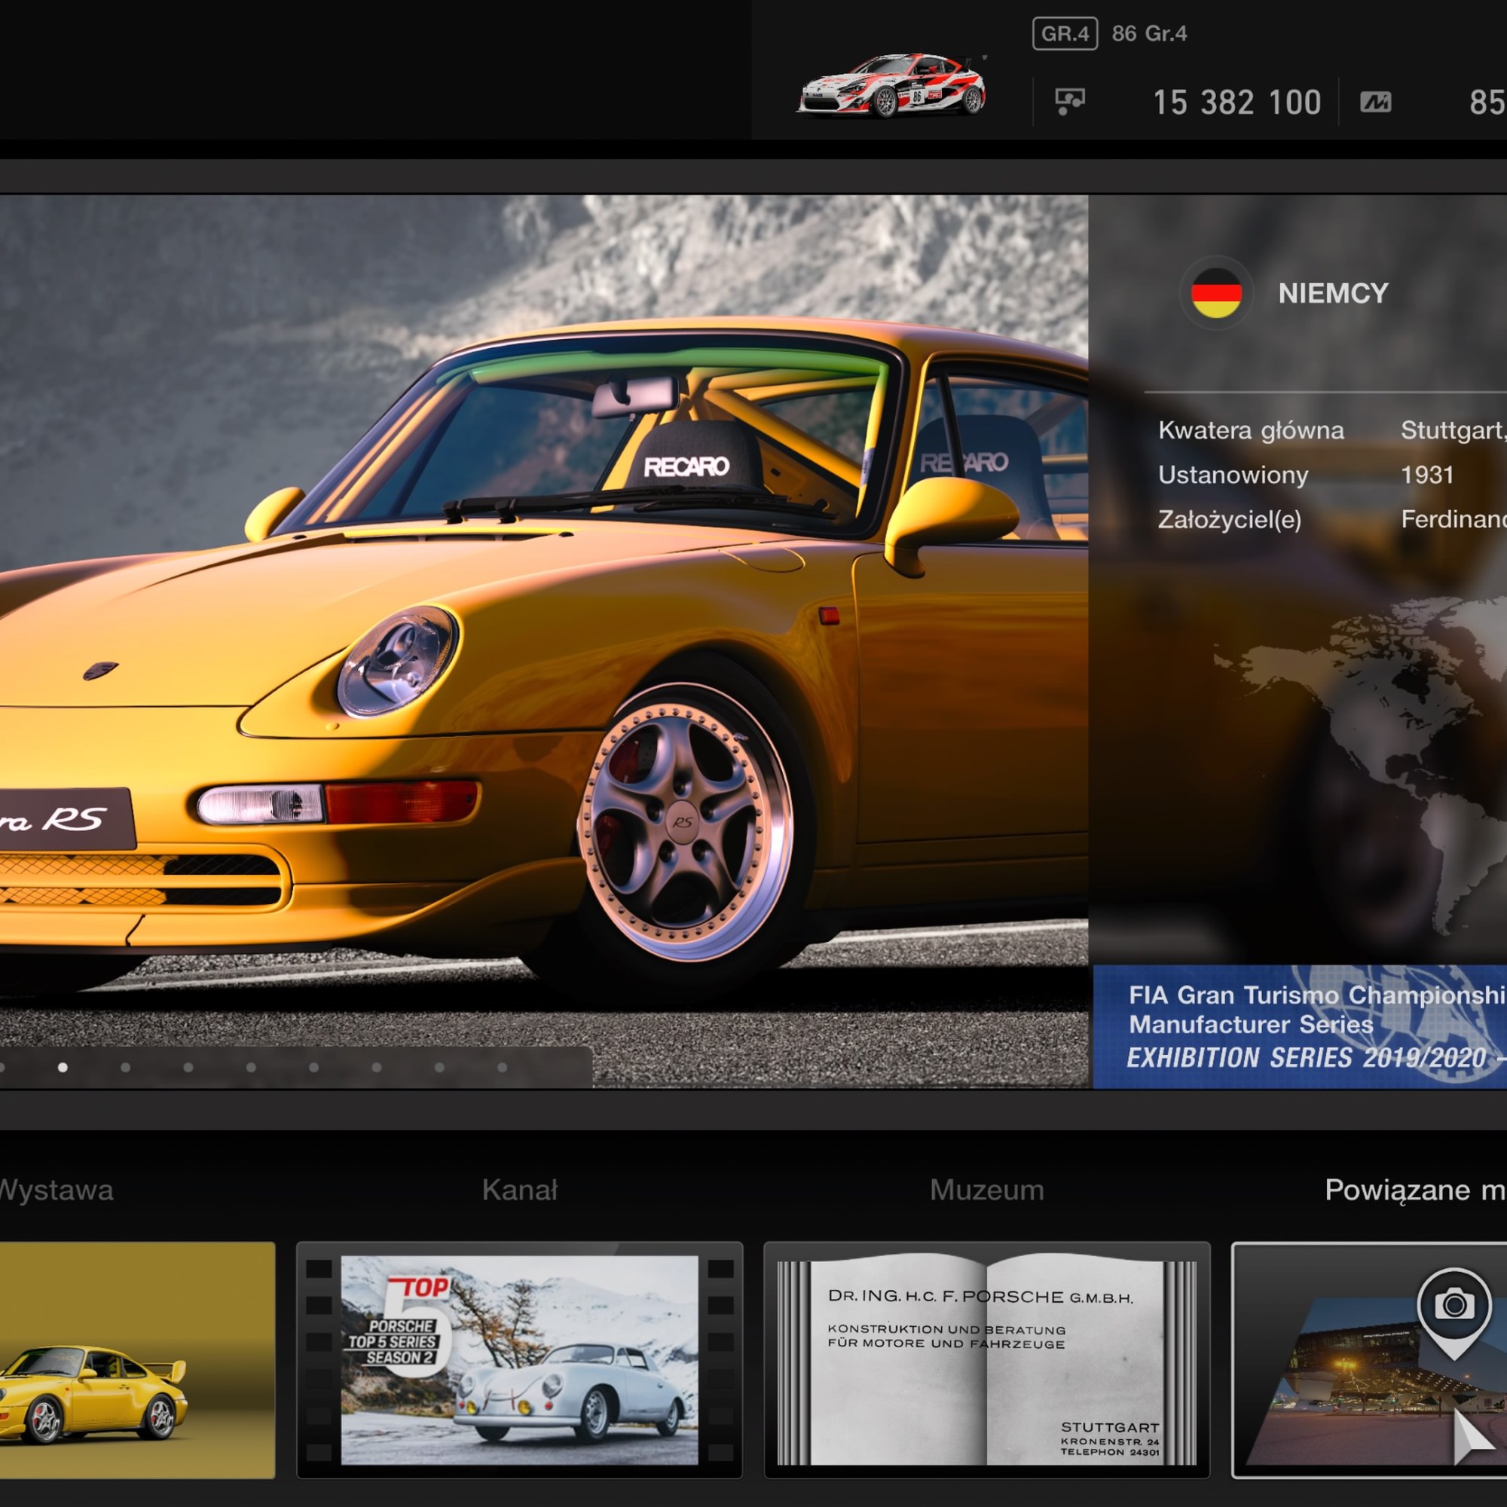The height and width of the screenshot is (1507, 1507).
Task: Select the current 86 Gr.4 car image
Action: coord(891,86)
